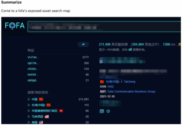This screenshot has width=182, height=125.
Task: Expand the 台湾(中国) row chevron
Action: point(29,105)
